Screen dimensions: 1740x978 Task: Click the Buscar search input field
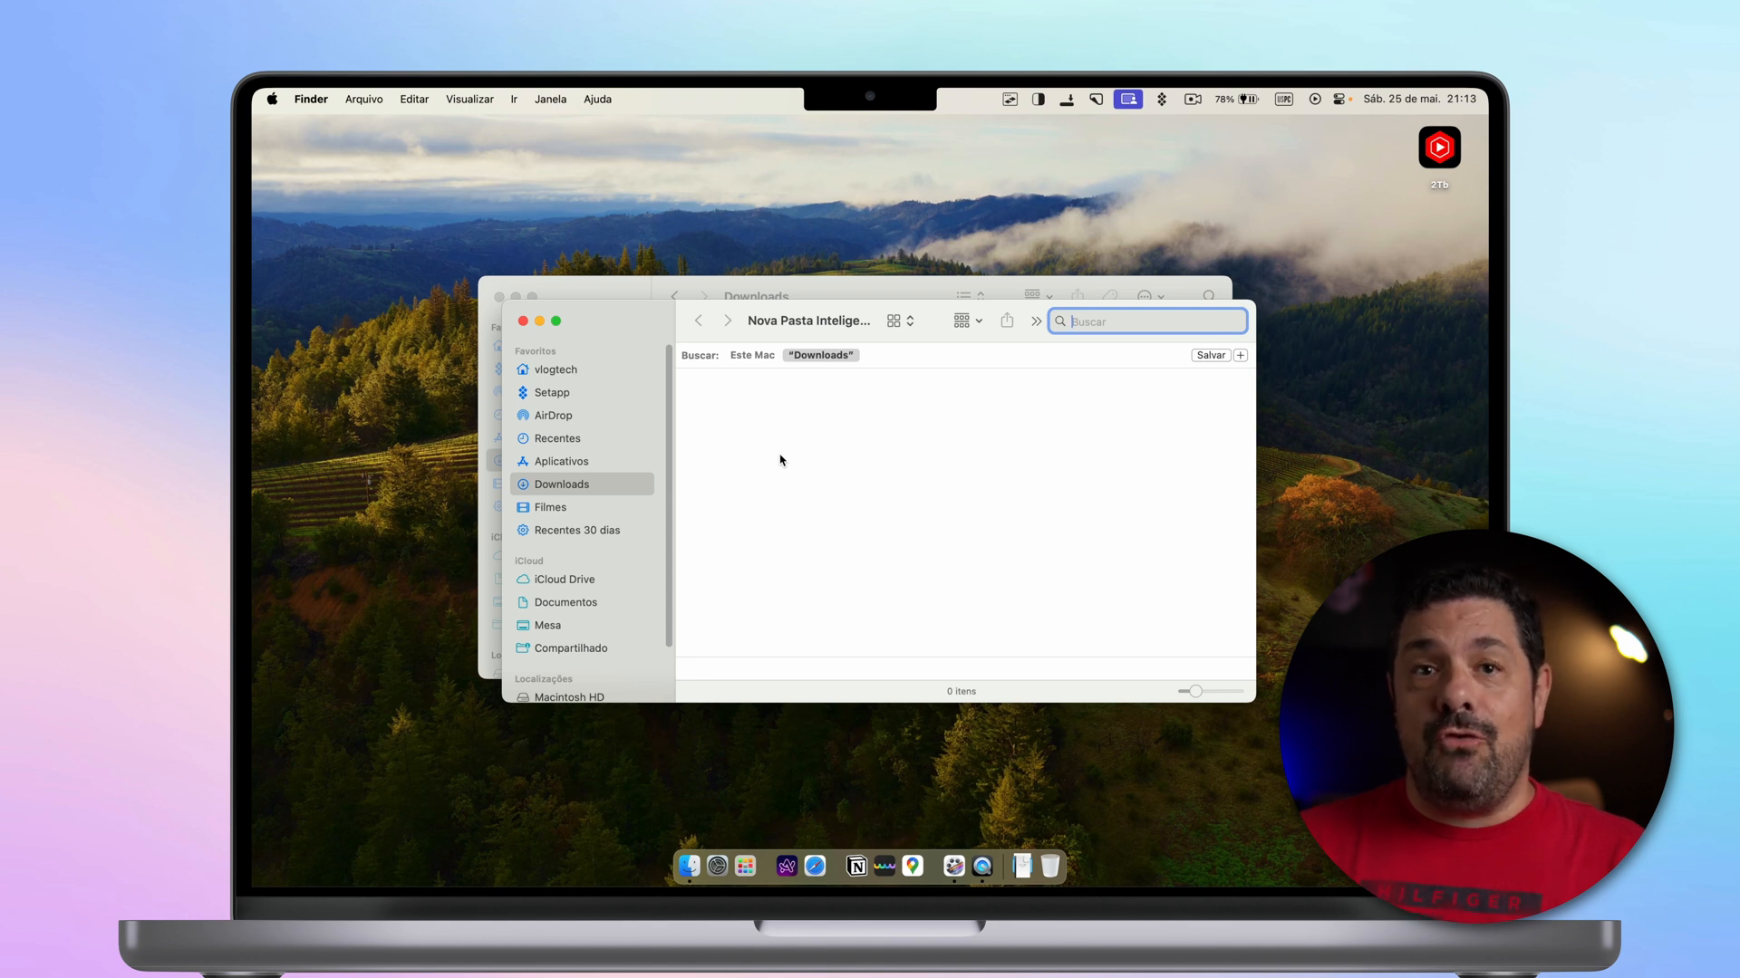coord(1148,320)
